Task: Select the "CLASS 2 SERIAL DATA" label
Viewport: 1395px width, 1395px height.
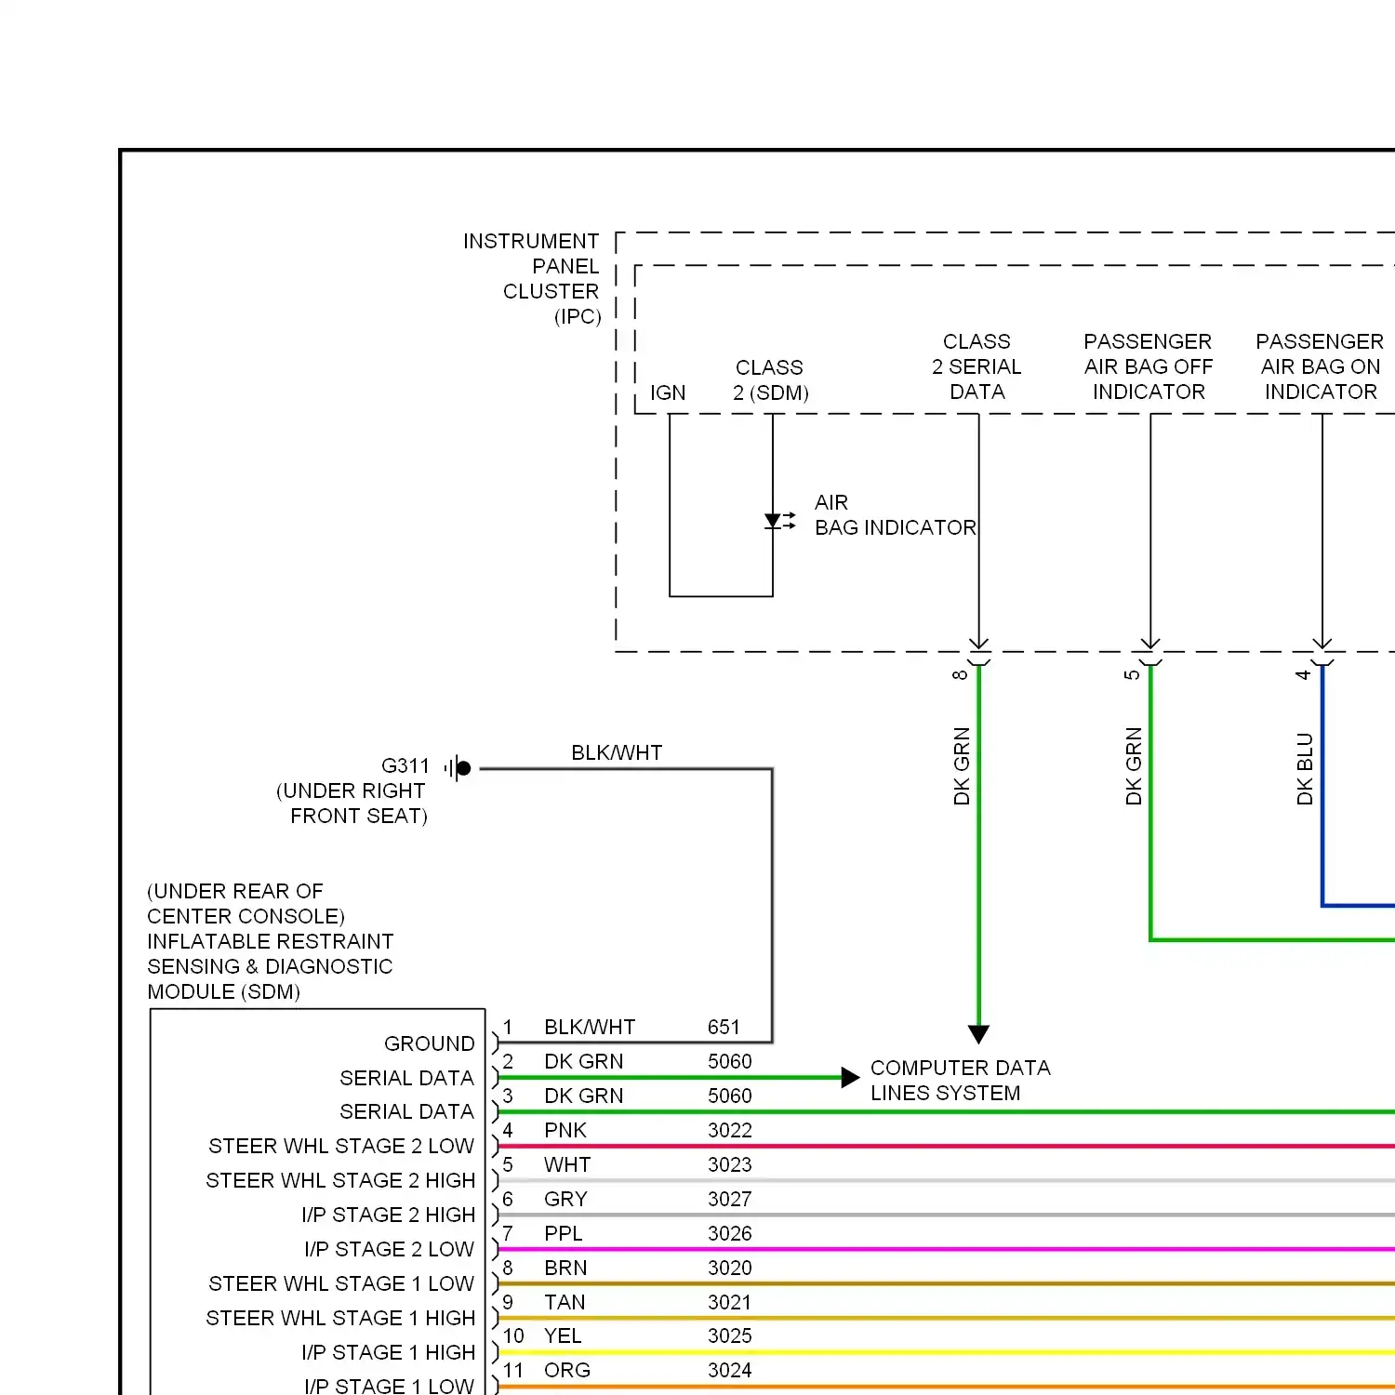Action: click(x=976, y=366)
